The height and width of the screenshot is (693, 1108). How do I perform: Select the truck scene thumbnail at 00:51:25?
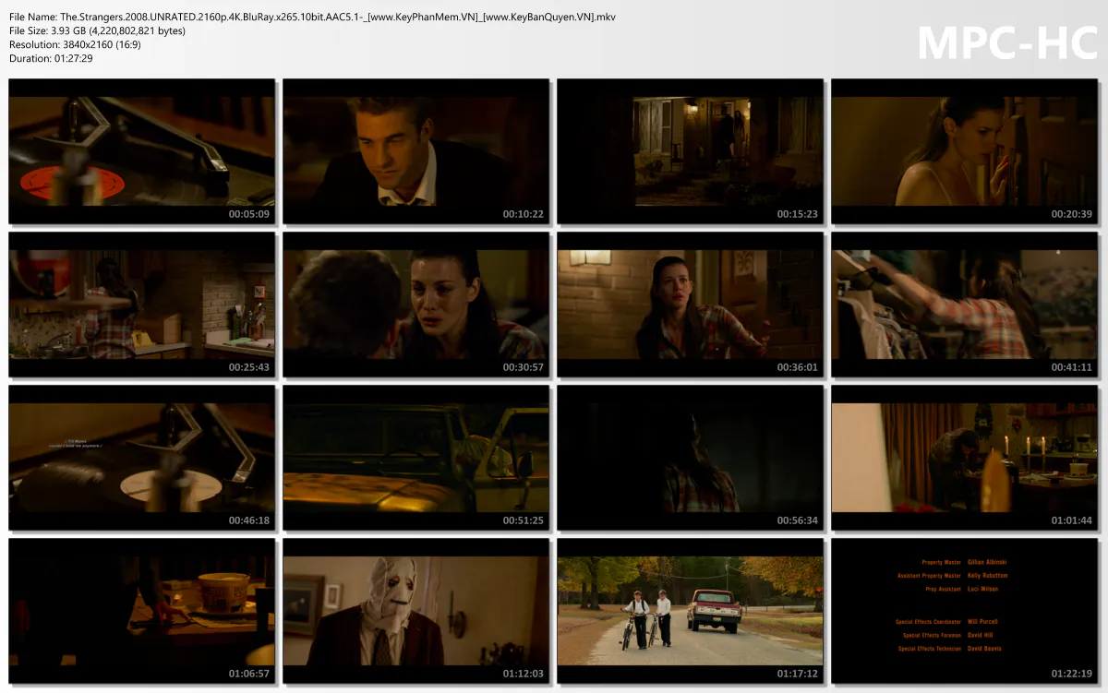pos(415,459)
